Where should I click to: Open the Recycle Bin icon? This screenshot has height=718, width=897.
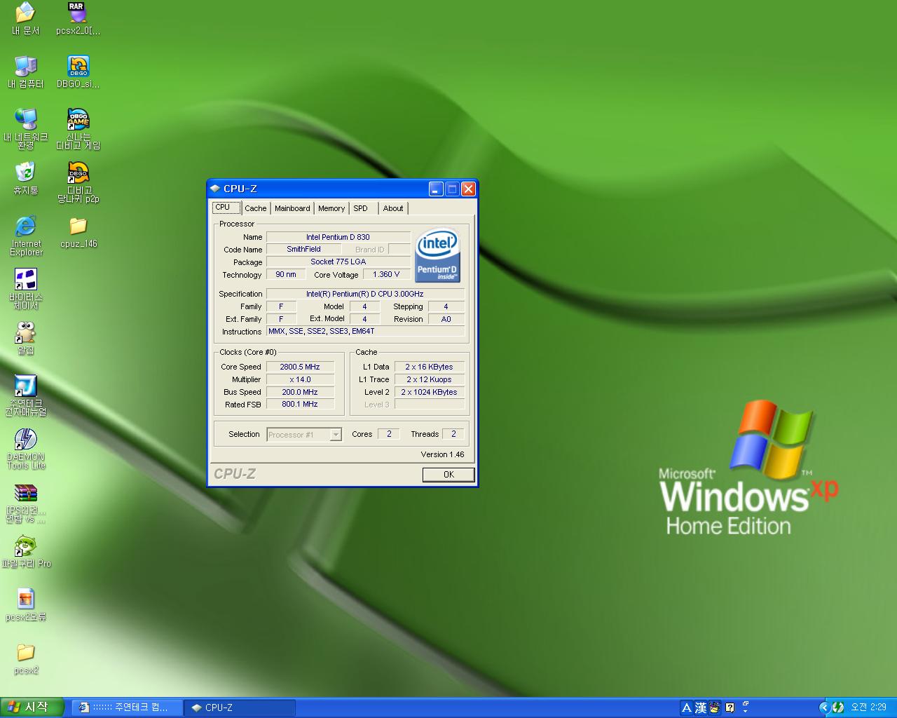tap(26, 173)
